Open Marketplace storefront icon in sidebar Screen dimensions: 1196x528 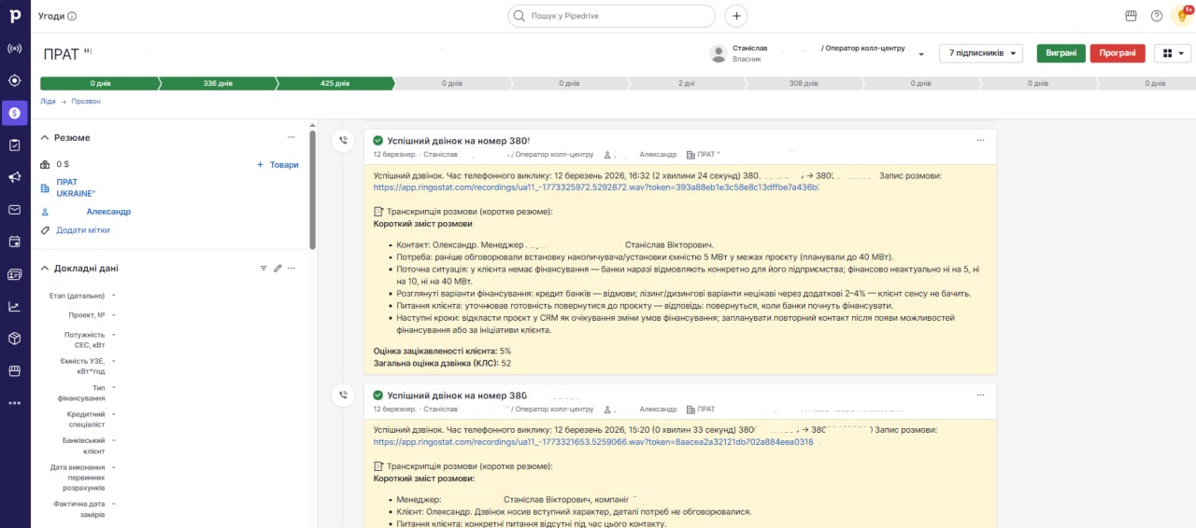15,370
